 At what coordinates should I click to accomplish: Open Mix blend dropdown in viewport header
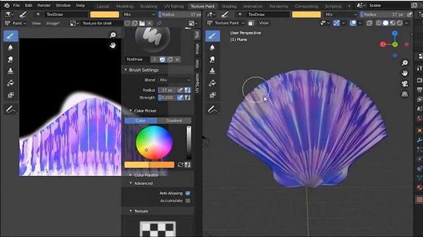(x=341, y=14)
